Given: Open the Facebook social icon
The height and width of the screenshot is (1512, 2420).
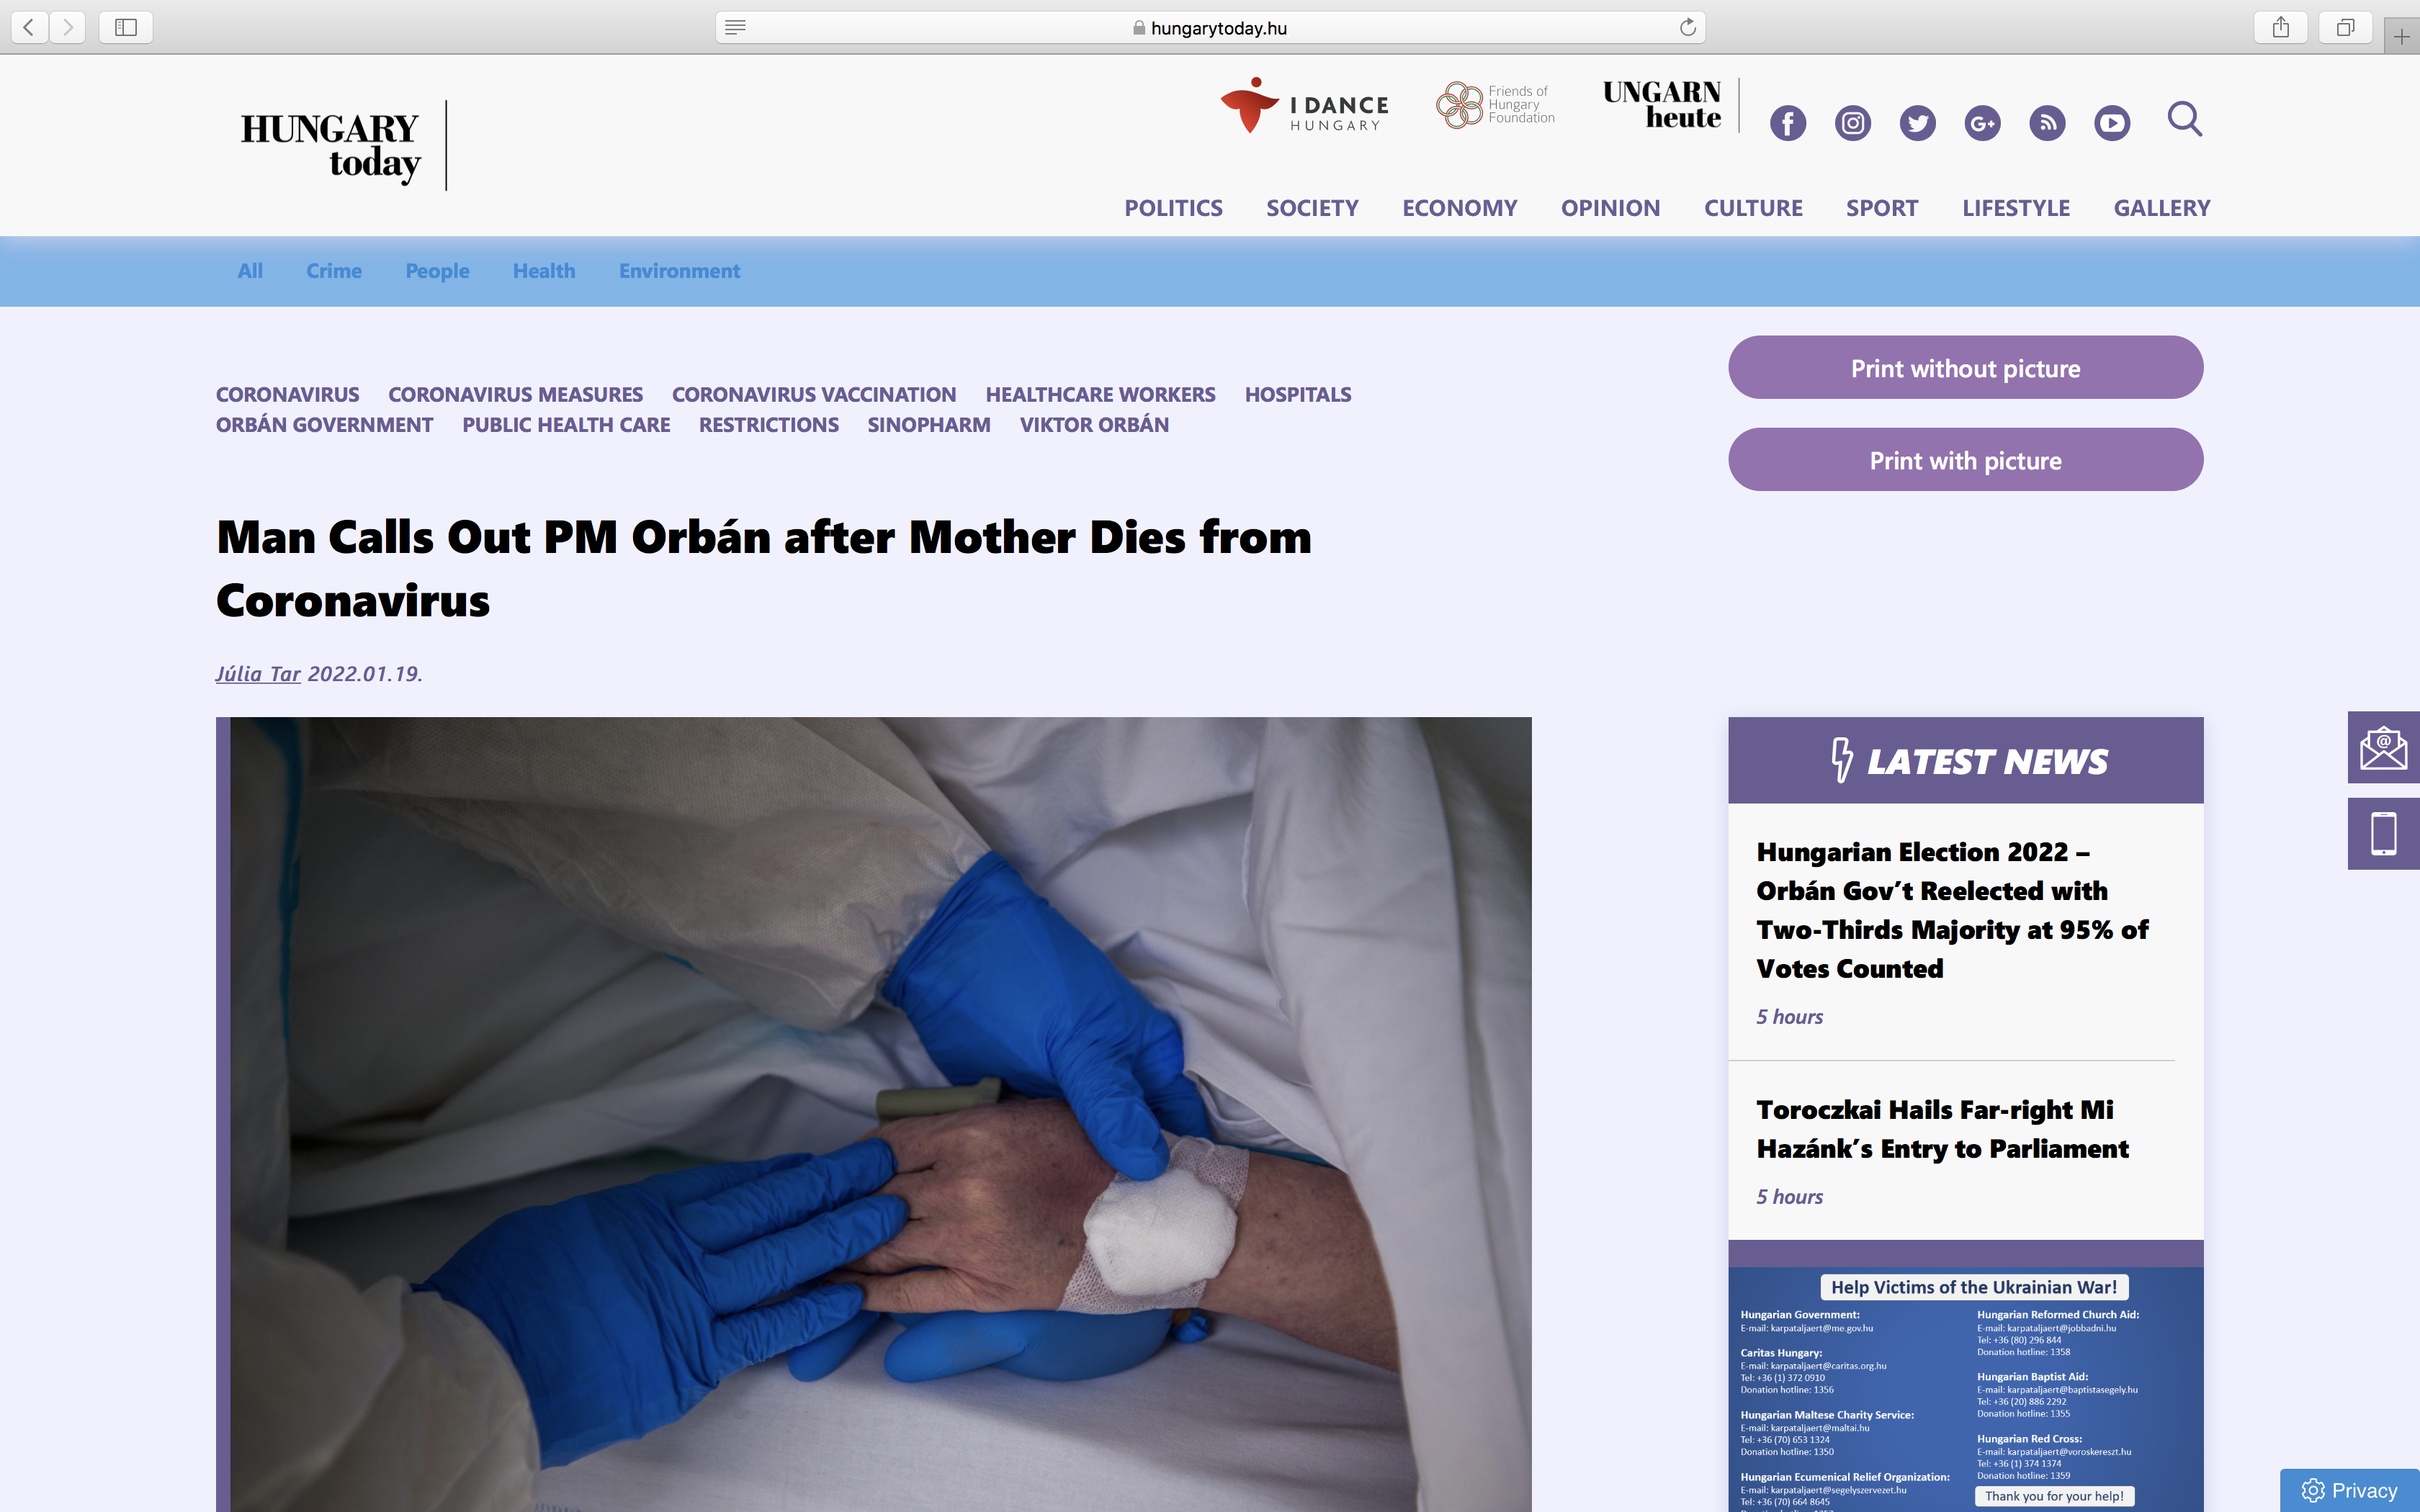Looking at the screenshot, I should click(1787, 123).
